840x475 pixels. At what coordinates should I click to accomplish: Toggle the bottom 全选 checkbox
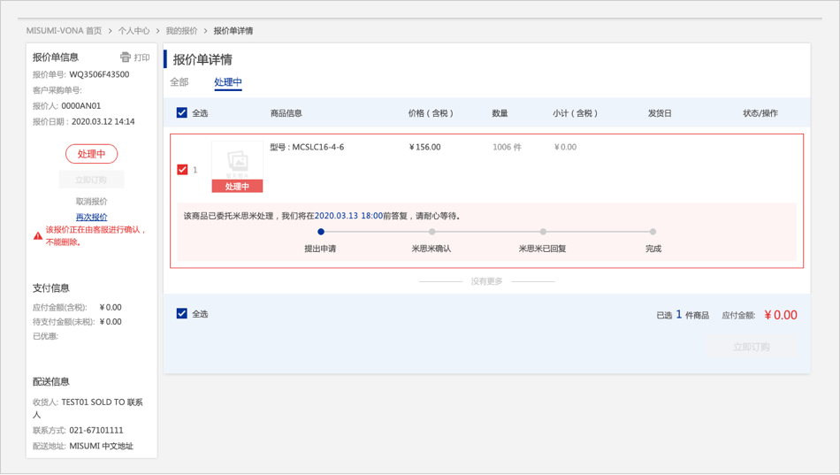(x=182, y=314)
